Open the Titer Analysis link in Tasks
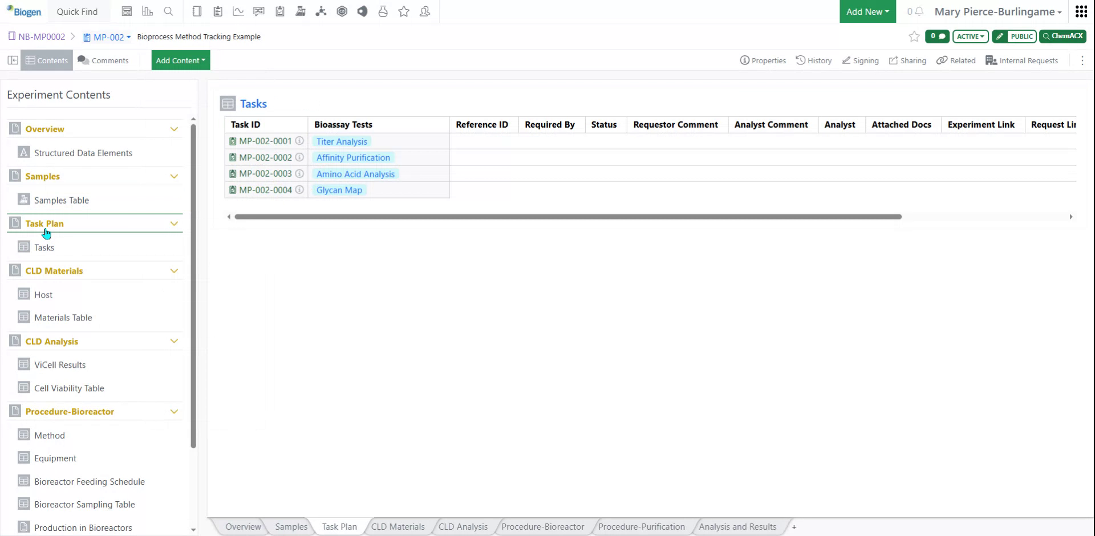This screenshot has width=1095, height=536. click(x=341, y=141)
